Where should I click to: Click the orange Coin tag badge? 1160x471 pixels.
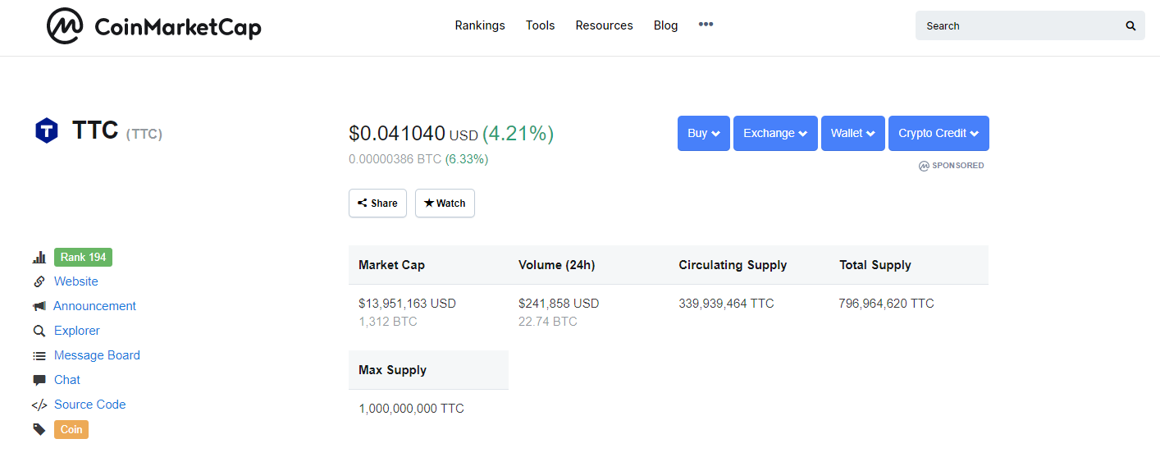(71, 429)
